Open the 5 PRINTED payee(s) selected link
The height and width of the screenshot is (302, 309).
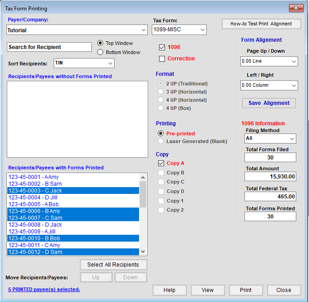coord(44,289)
